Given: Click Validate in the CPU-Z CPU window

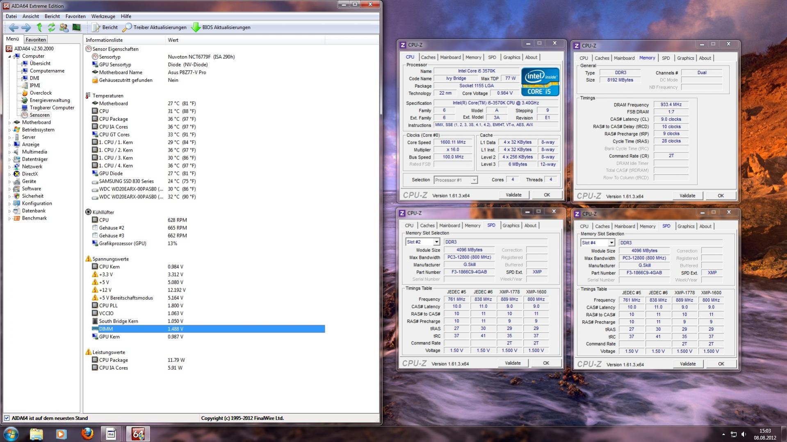Looking at the screenshot, I should (513, 195).
